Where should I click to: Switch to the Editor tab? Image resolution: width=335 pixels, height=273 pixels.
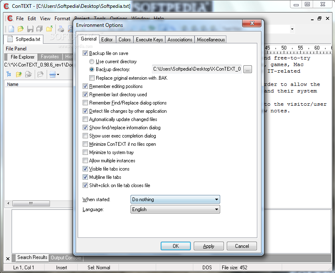[107, 40]
